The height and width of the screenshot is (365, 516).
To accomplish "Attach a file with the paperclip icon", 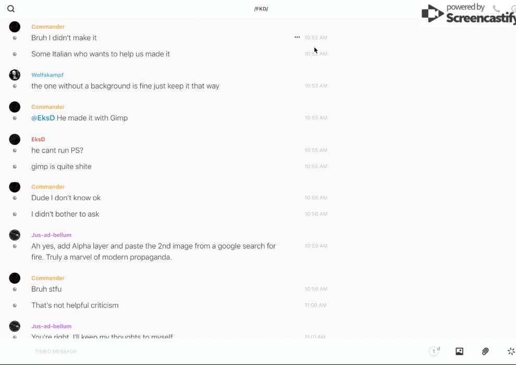I will click(485, 351).
